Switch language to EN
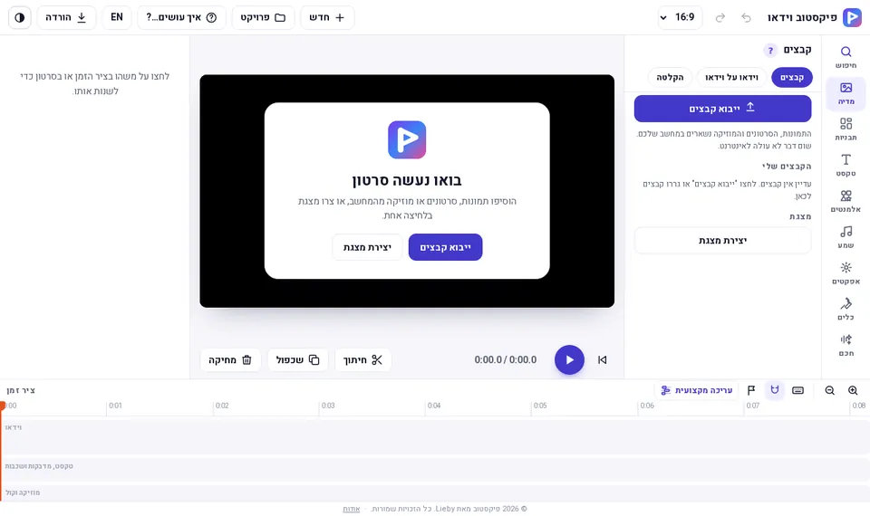This screenshot has width=870, height=516. tap(117, 18)
